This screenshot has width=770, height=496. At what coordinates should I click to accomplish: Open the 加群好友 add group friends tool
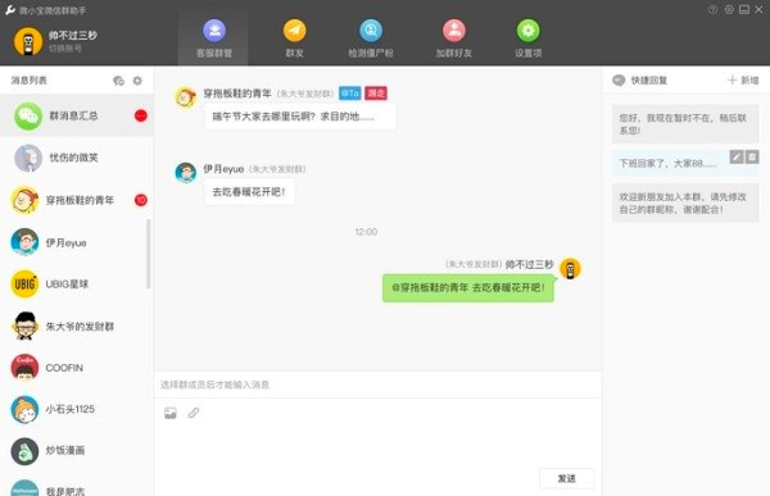click(x=454, y=37)
